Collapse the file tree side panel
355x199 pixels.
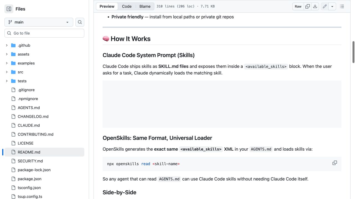9,9
